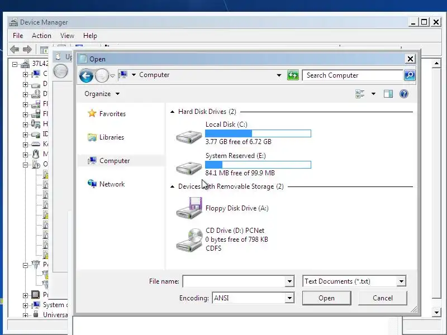Screen dimensions: 447x335
Task: Click the blue Help icon
Action: click(x=403, y=94)
